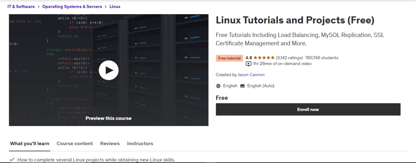Click the Created by label

point(226,75)
